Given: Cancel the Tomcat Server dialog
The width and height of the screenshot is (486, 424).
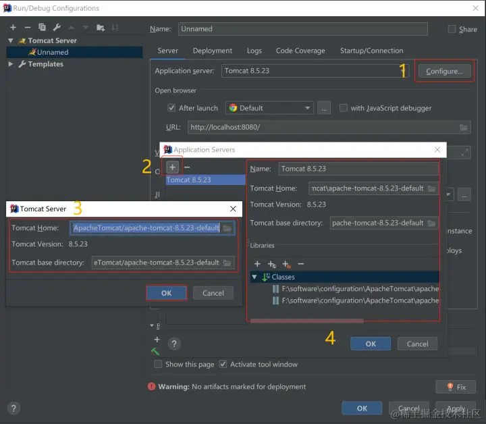Looking at the screenshot, I should (213, 293).
